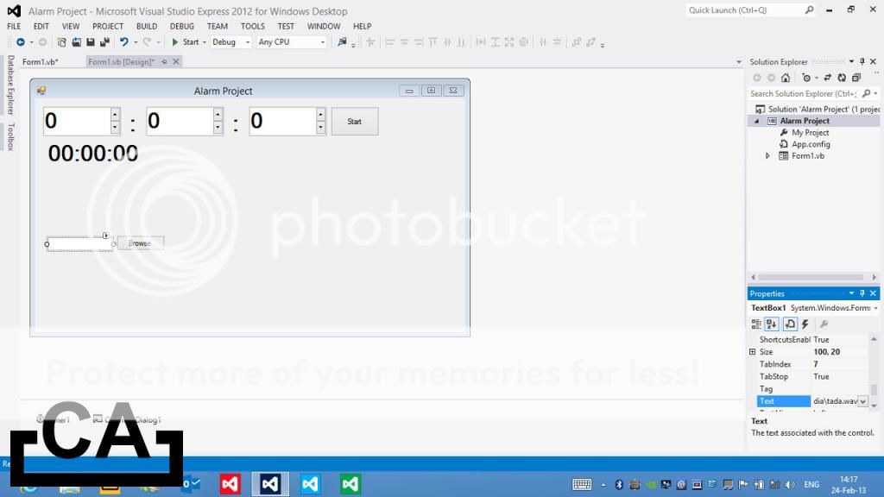Click the Properties panel vertical scrollbar thumb
This screenshot has width=884, height=497.
[874, 390]
